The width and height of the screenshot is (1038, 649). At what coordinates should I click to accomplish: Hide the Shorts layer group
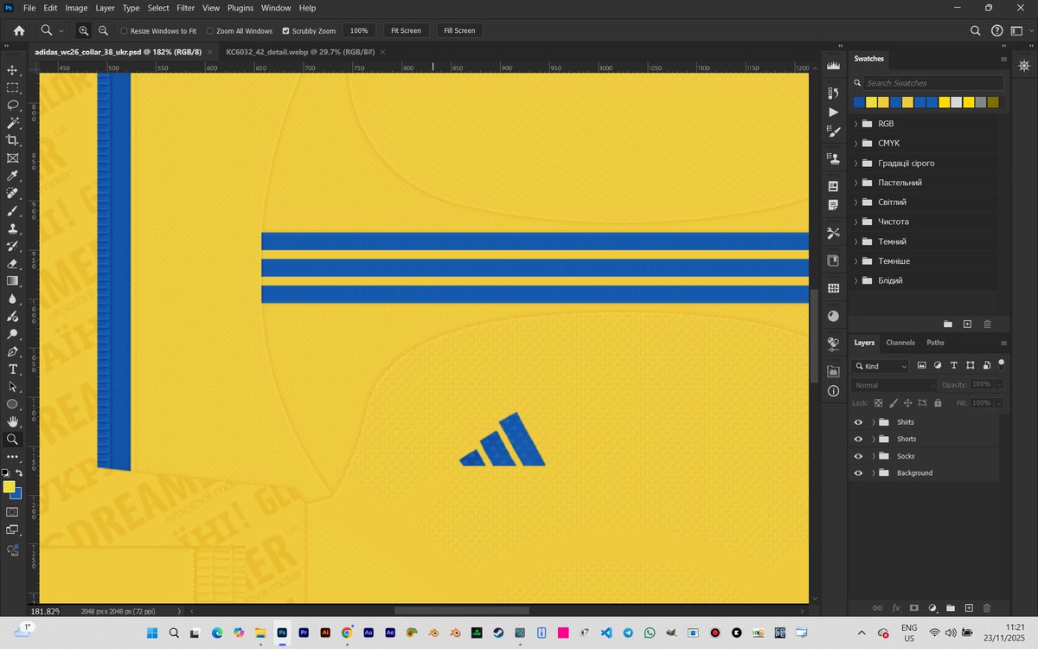(x=858, y=439)
